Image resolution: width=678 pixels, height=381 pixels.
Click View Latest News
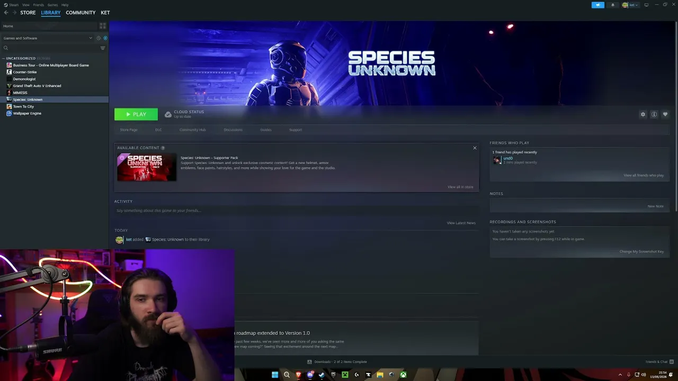(x=461, y=223)
